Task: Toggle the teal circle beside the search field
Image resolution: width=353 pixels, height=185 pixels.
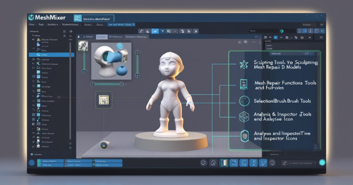Action: tap(282, 31)
